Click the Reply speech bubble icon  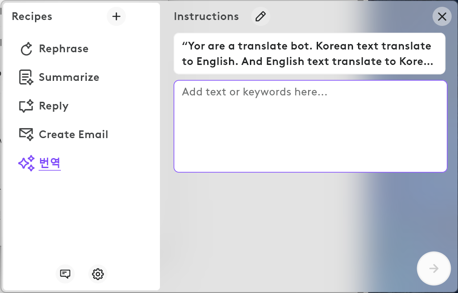[x=26, y=106]
